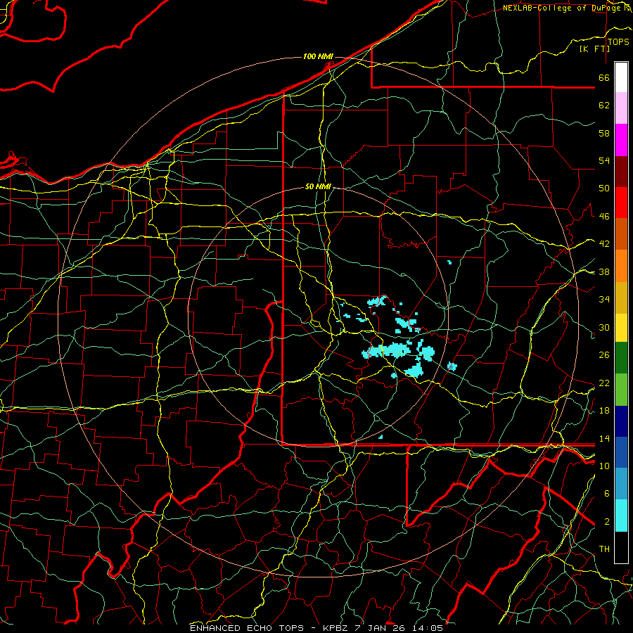Click the 42 legend value

604,244
